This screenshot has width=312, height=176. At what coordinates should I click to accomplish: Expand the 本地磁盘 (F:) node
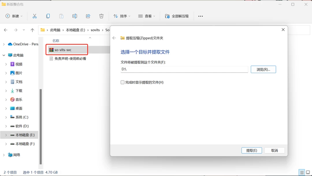[6, 144]
